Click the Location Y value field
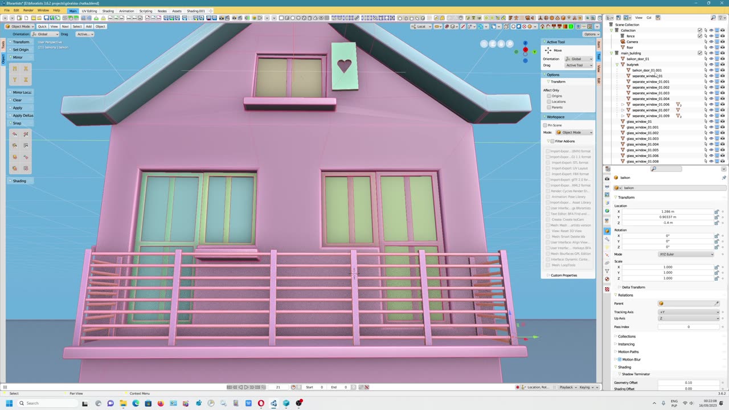Viewport: 729px width, 410px height. click(668, 217)
